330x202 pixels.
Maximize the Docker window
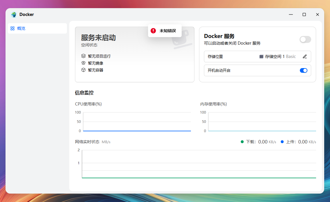304,14
